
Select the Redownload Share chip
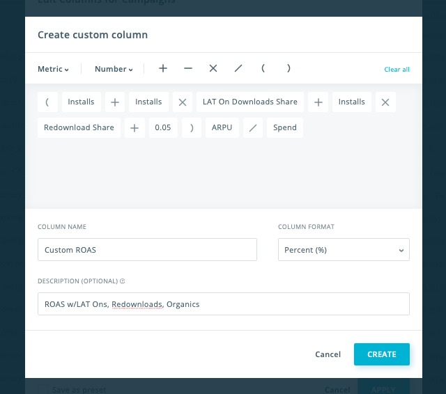[x=79, y=127]
